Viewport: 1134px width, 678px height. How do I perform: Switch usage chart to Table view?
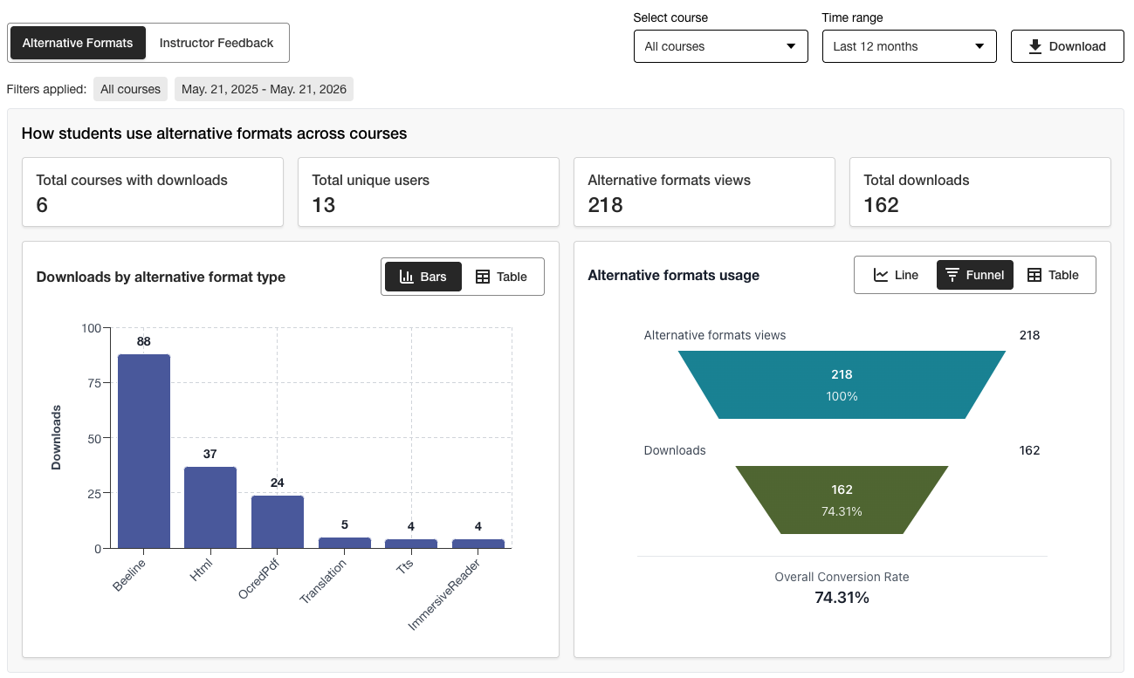tap(1054, 275)
